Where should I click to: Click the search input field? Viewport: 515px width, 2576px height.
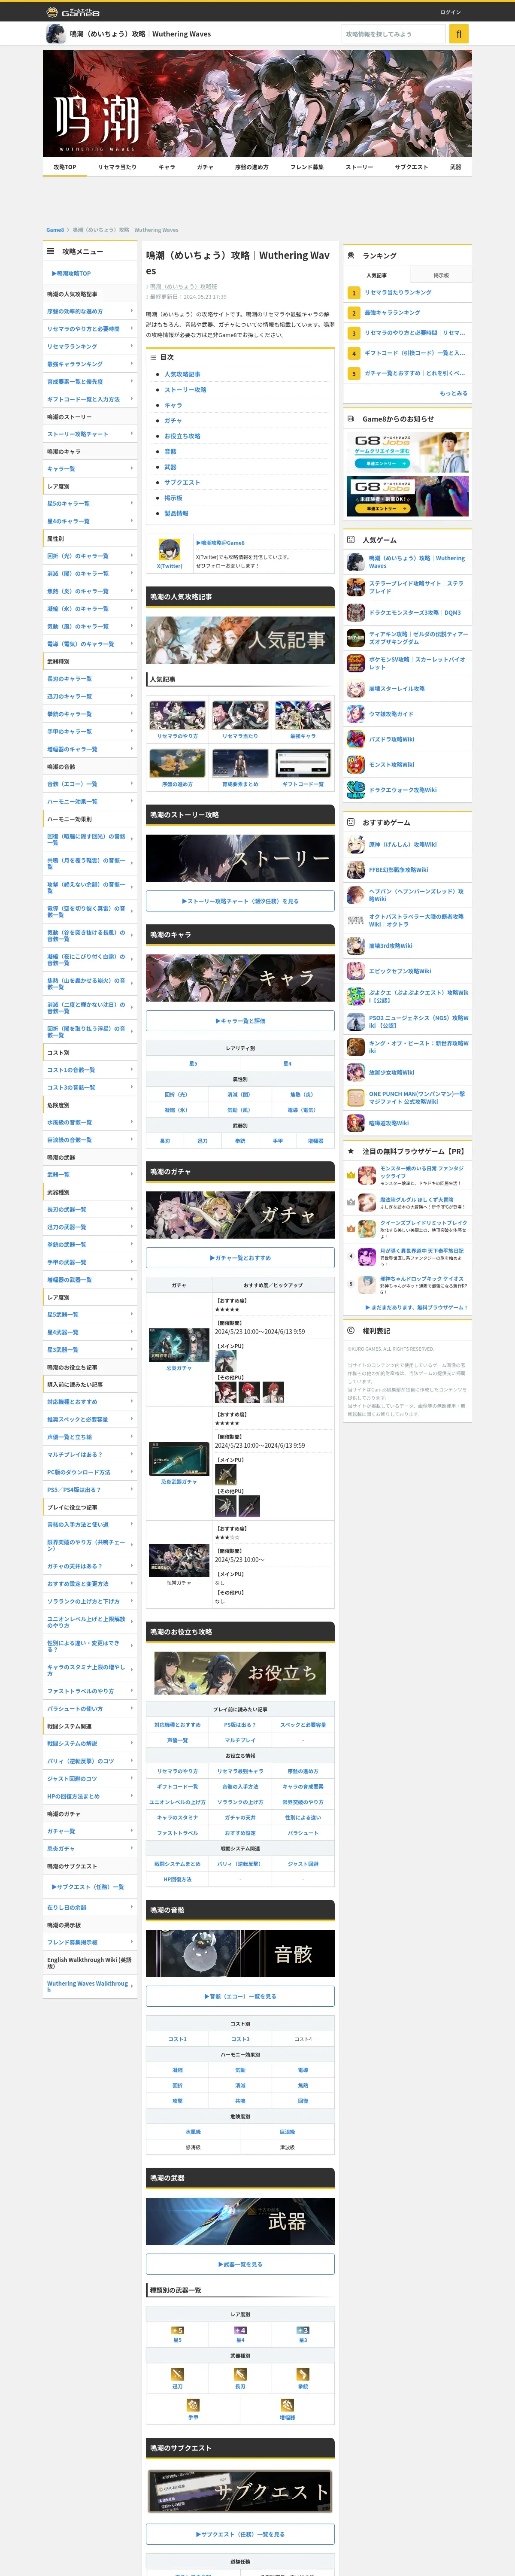click(x=393, y=34)
